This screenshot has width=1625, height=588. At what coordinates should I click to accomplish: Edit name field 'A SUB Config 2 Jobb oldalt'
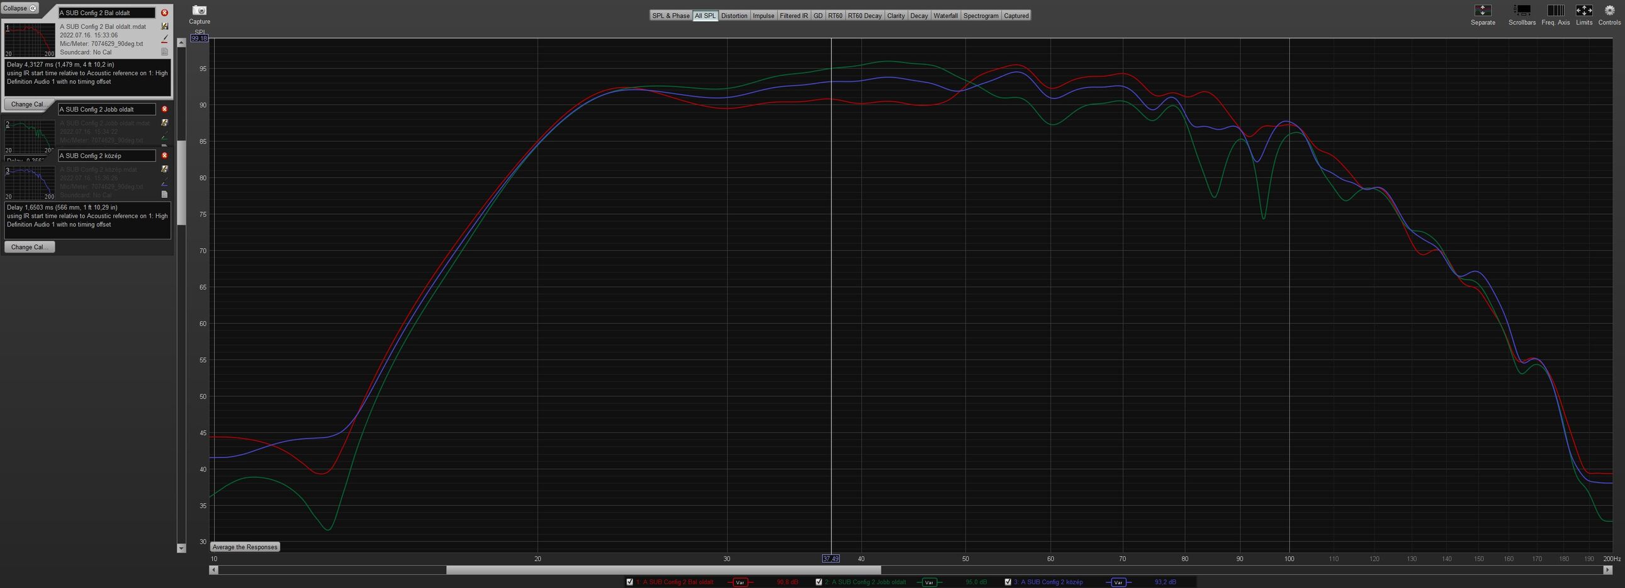pos(106,109)
